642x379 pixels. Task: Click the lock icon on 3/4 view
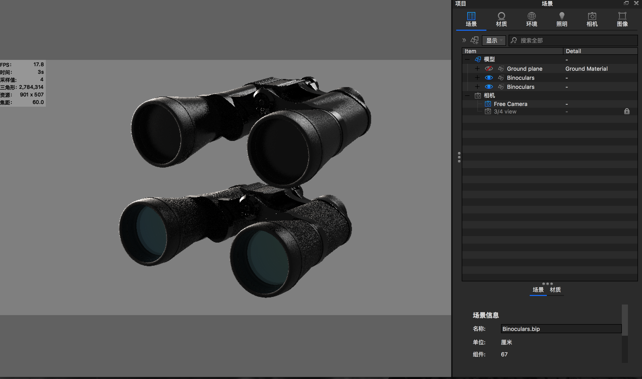(627, 111)
